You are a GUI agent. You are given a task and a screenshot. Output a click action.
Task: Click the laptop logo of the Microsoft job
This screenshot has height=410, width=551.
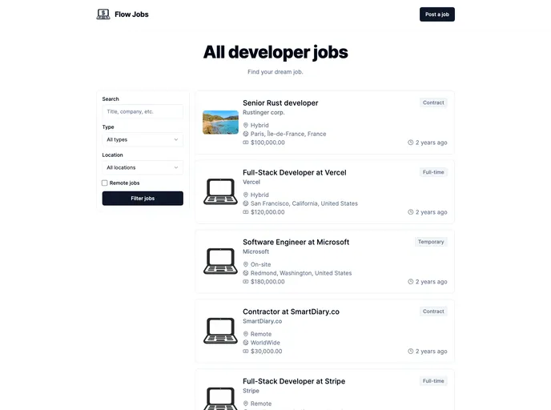point(221,261)
